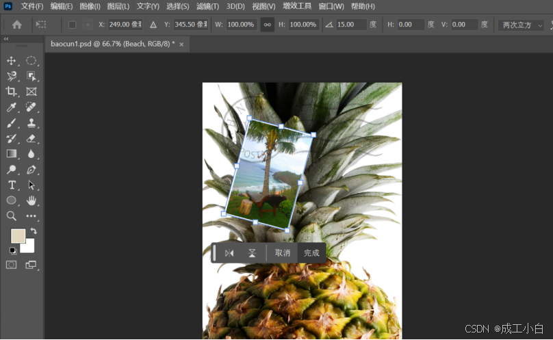553x340 pixels.
Task: Close the baocun1.psd document tab
Action: point(181,44)
